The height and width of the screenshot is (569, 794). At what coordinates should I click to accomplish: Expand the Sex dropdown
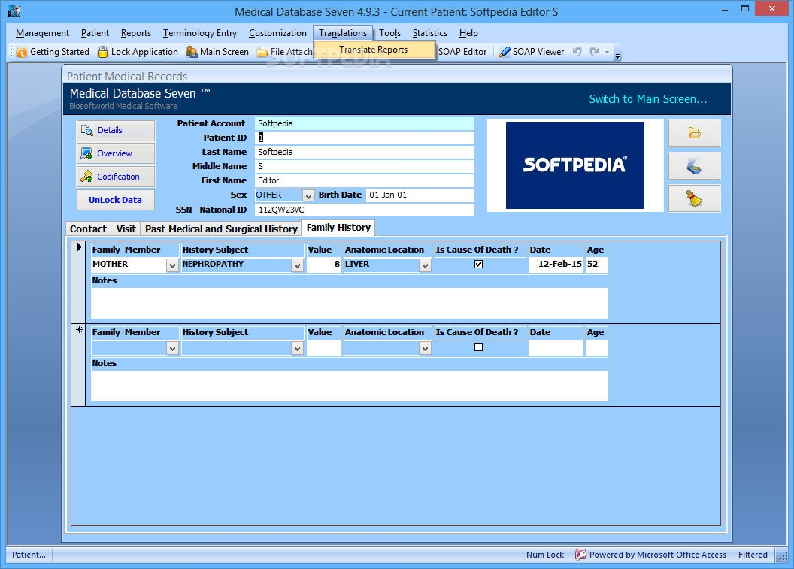[308, 195]
